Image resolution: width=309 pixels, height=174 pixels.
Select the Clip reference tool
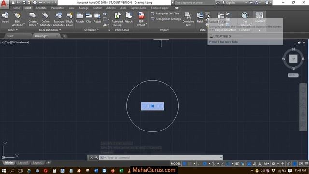(89, 18)
